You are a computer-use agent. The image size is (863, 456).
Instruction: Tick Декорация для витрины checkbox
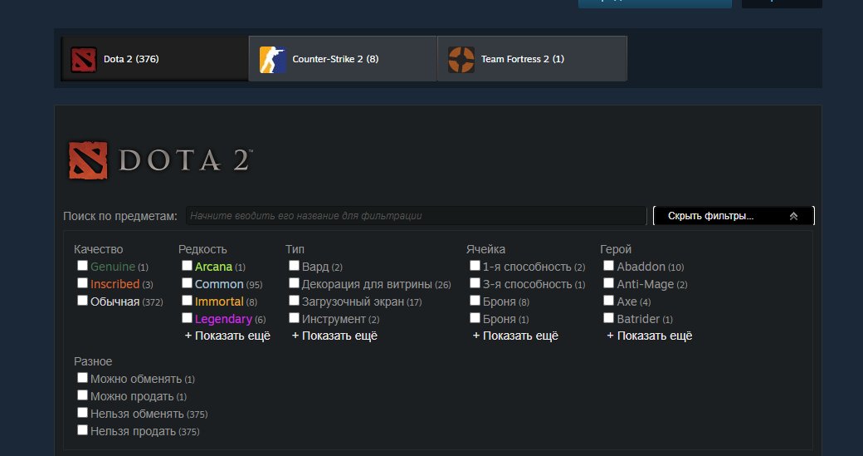pos(294,283)
